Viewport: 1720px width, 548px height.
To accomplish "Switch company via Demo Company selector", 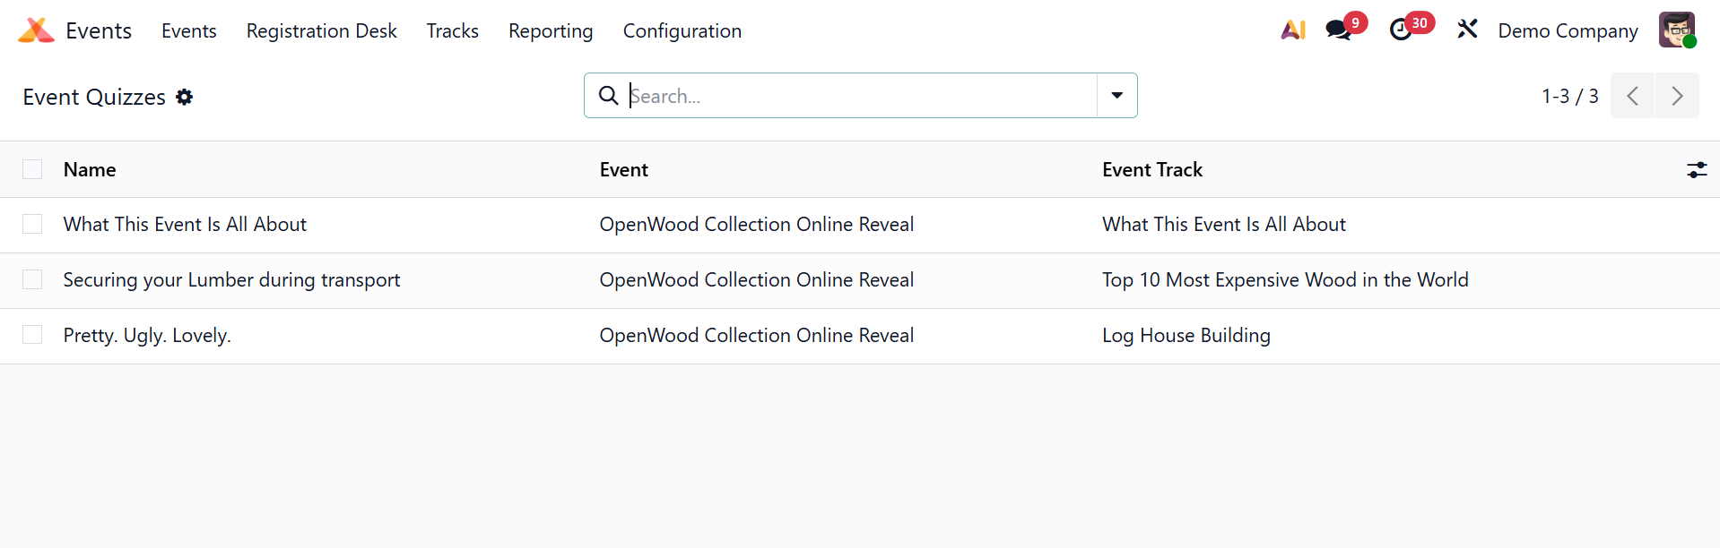I will (x=1567, y=31).
